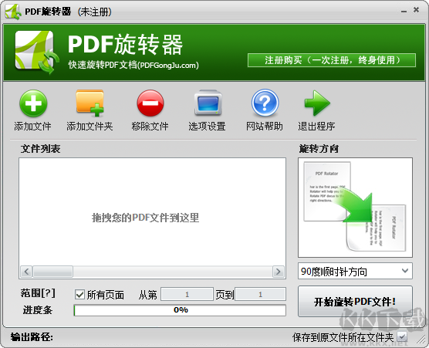This screenshot has height=348, width=429.
Task: Click the 选项设置 text label
Action: [x=207, y=127]
